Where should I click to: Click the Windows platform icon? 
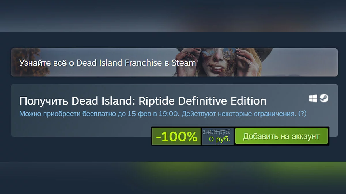point(313,99)
